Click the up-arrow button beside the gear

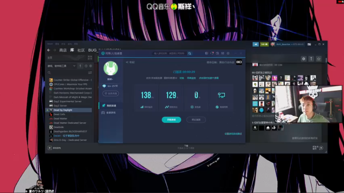(311, 59)
